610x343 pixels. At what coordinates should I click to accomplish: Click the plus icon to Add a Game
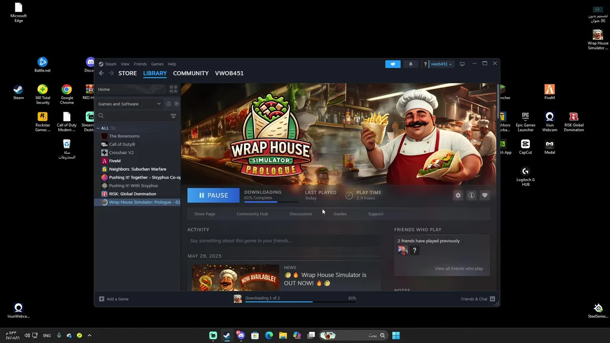[102, 299]
